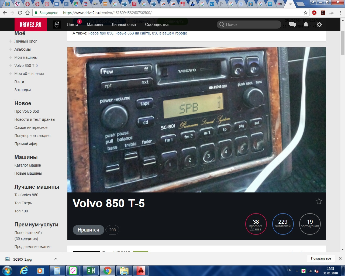Image resolution: width=345 pixels, height=276 pixels.
Task: Close the downloads bar
Action: (x=340, y=258)
